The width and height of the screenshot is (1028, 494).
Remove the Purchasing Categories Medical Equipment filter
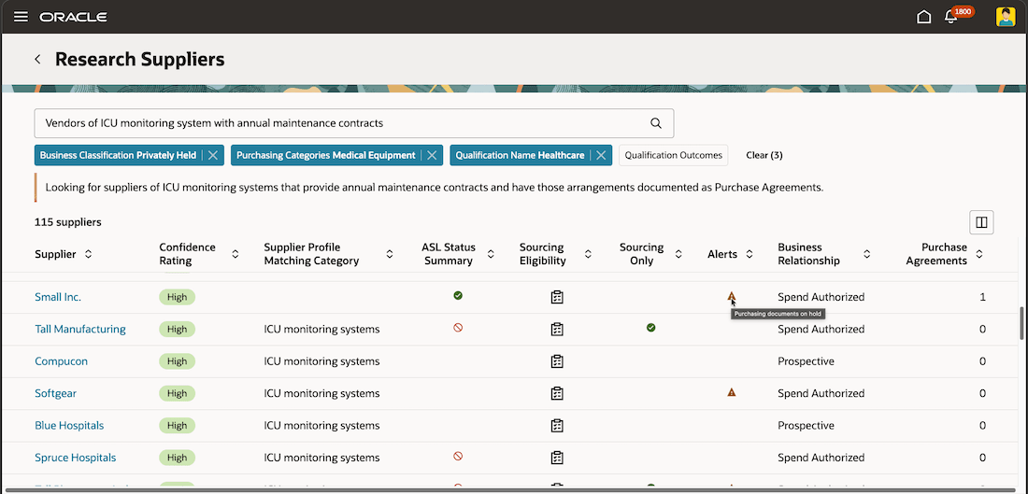pos(432,155)
